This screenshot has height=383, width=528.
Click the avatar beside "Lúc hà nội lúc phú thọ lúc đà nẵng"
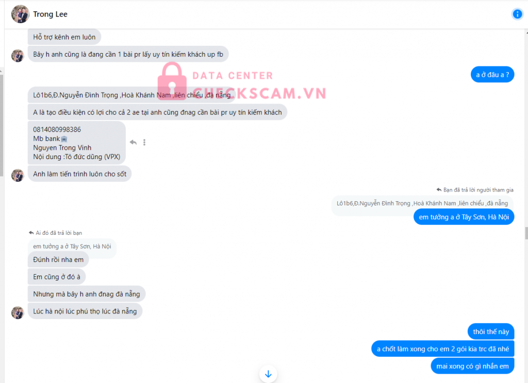coord(18,312)
